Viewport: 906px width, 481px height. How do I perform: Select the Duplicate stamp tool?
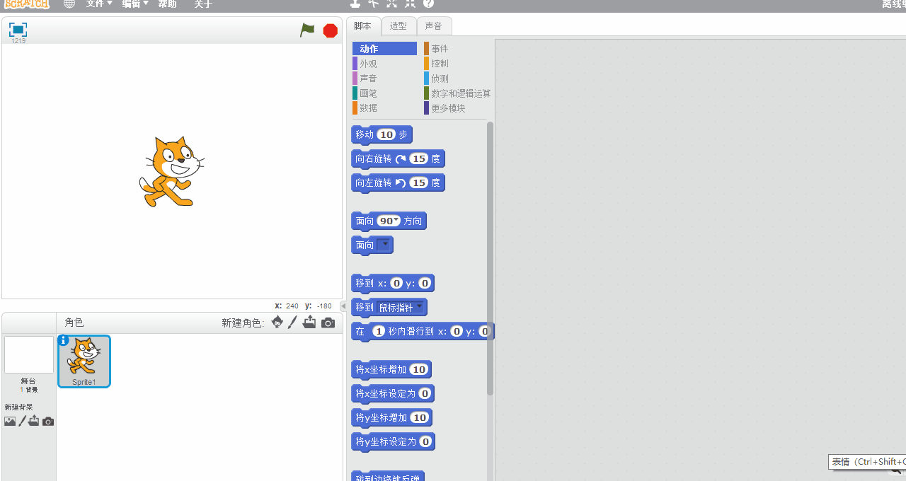click(355, 4)
